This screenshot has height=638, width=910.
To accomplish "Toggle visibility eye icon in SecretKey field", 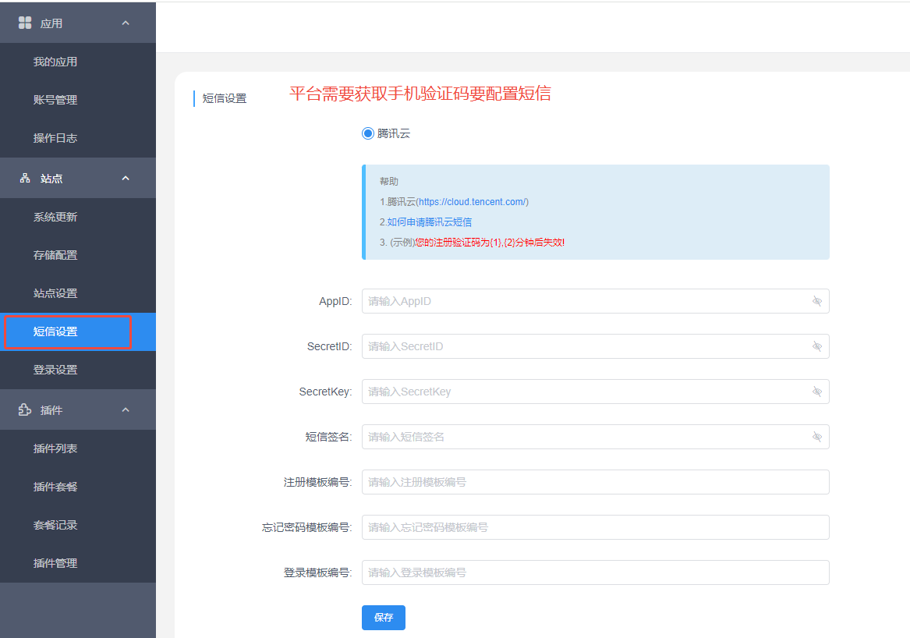I will pos(817,392).
